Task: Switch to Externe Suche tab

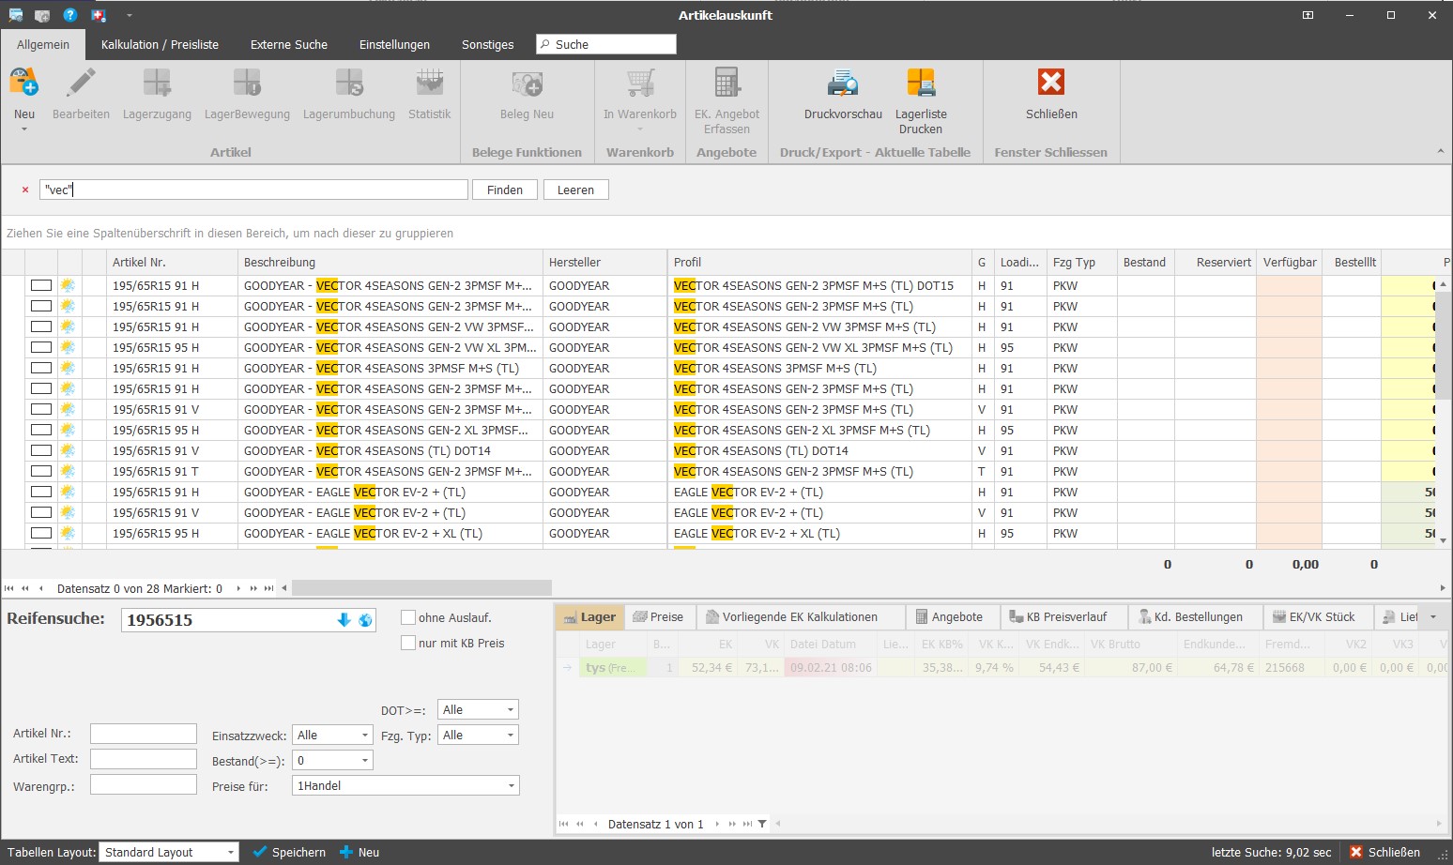Action: [289, 44]
